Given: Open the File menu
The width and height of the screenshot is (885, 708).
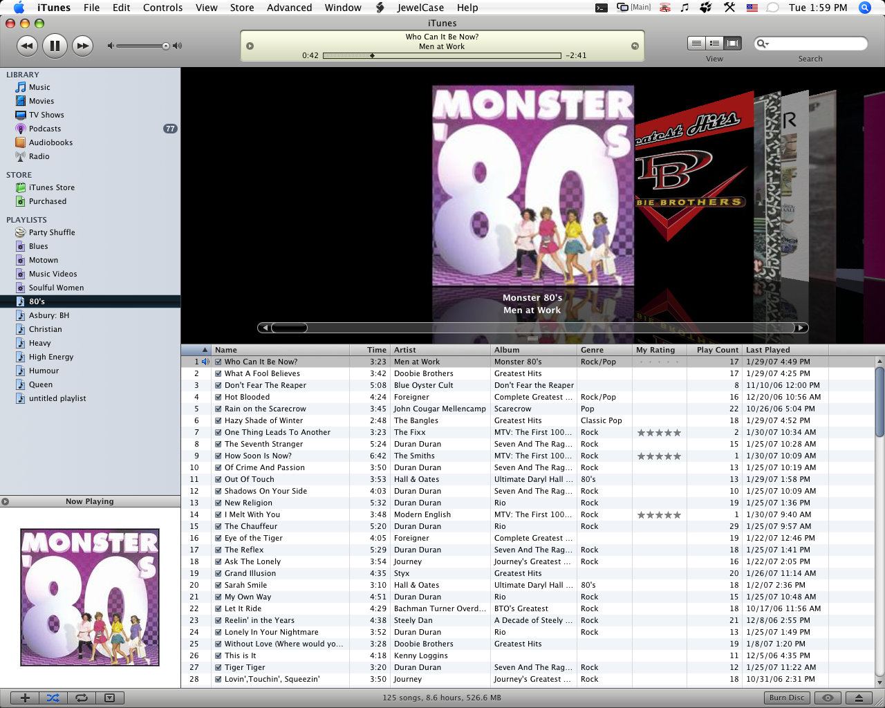Looking at the screenshot, I should coord(91,8).
